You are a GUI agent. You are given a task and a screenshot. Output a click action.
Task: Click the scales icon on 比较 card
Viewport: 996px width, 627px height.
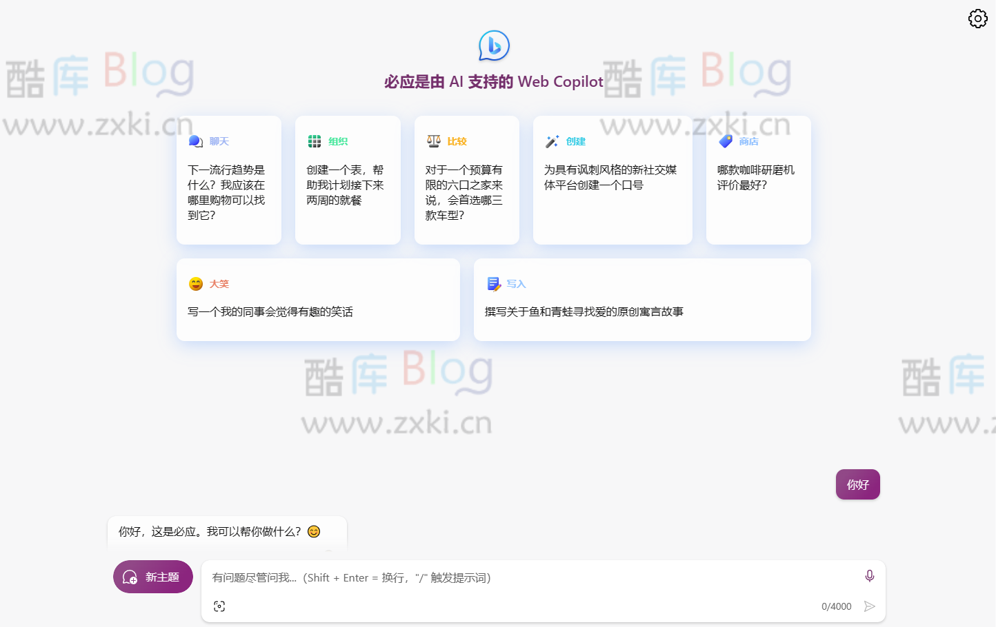[x=433, y=141]
